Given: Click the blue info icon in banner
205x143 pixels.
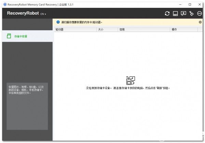Looking at the screenshot, I should click(x=58, y=22).
